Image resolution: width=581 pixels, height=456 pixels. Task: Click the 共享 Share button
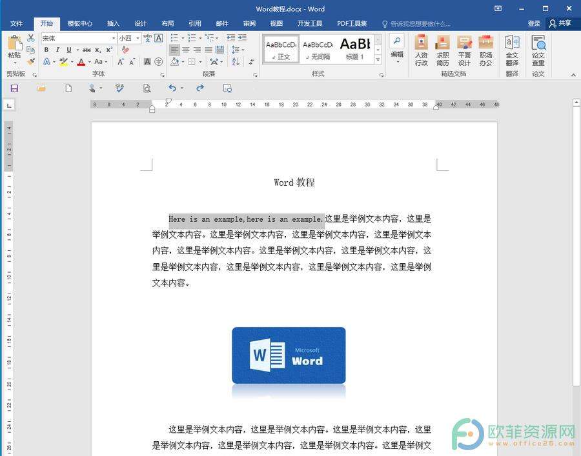560,24
